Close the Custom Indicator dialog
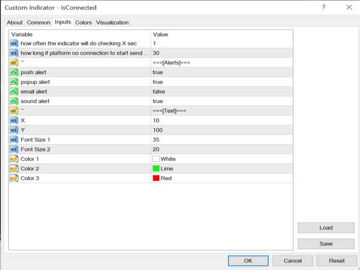Viewport: 360px width, 270px height. coord(349,7)
